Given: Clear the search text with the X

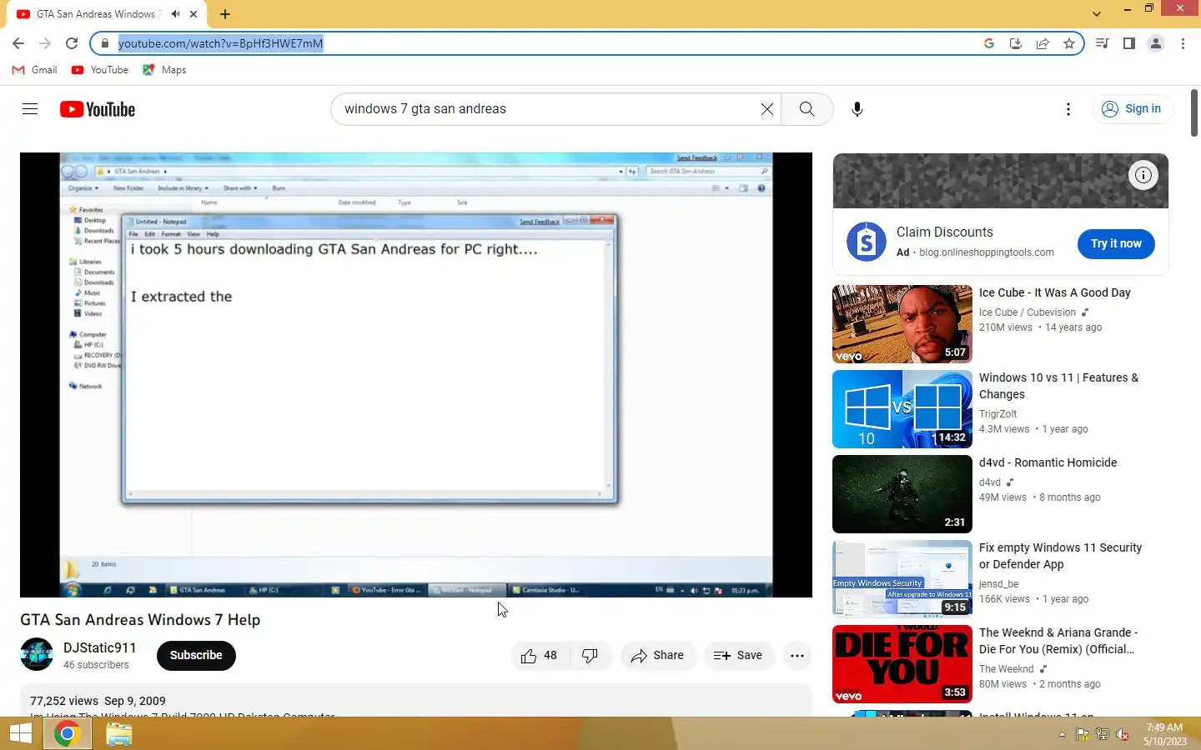Looking at the screenshot, I should tap(767, 109).
